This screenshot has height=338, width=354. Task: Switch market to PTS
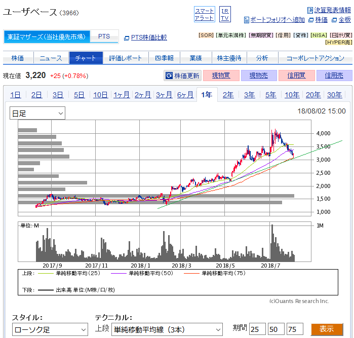[104, 36]
